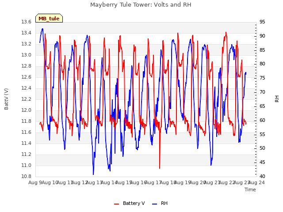Toggle the Battery V legend entry
This screenshot has height=212, width=283.
[129, 203]
